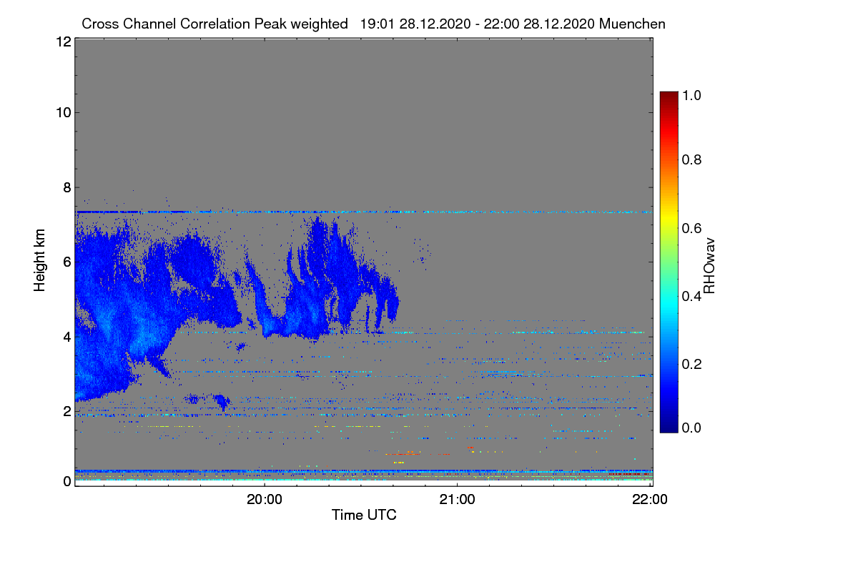Click the '20:00' time axis tick label
This screenshot has height=572, width=858.
[x=265, y=500]
